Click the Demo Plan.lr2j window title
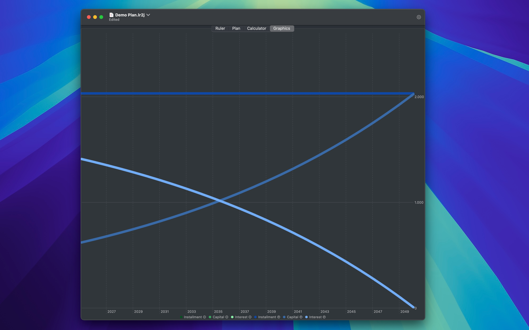The height and width of the screenshot is (330, 529). coord(130,15)
